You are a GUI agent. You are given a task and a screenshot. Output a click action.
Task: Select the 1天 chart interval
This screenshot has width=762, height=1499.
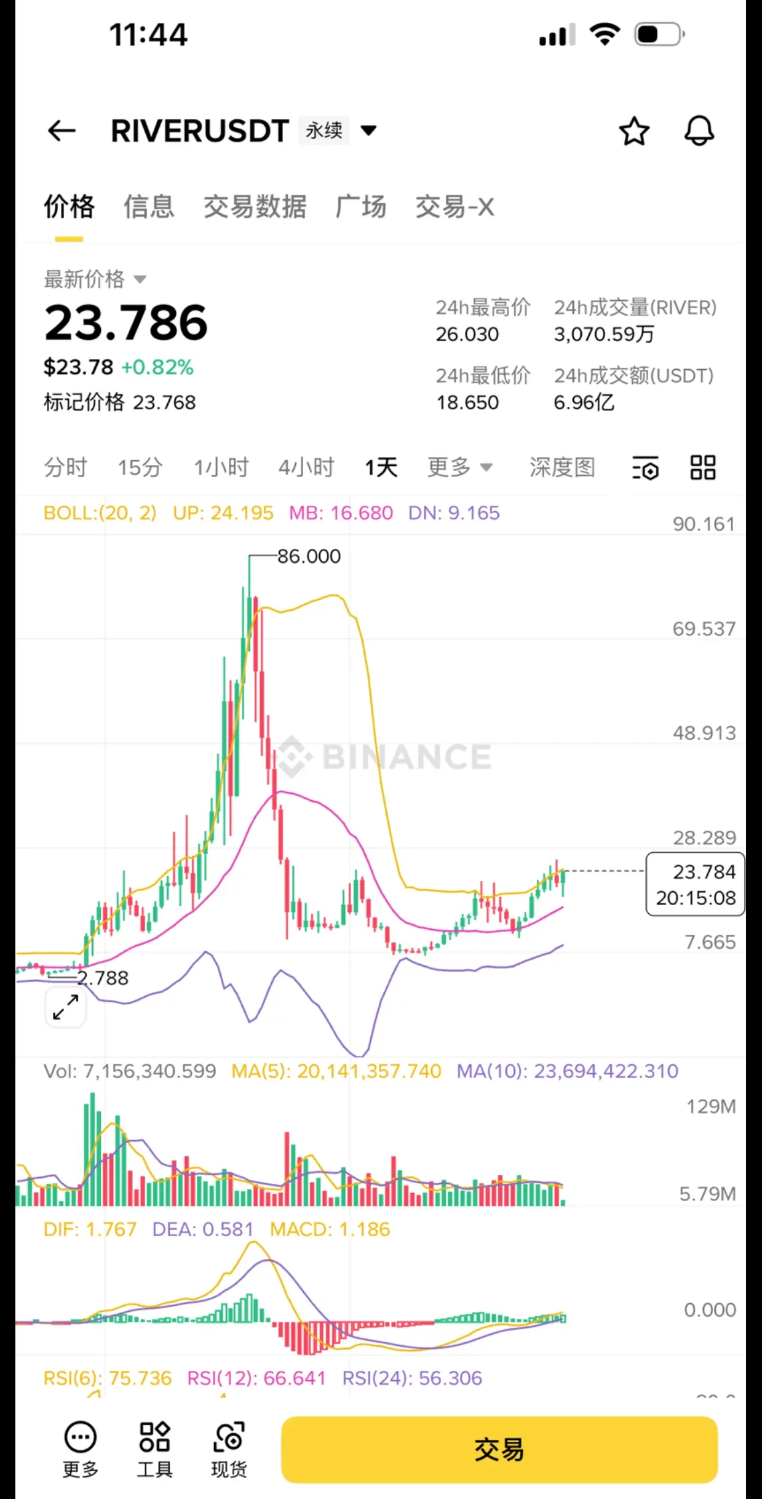pyautogui.click(x=381, y=467)
